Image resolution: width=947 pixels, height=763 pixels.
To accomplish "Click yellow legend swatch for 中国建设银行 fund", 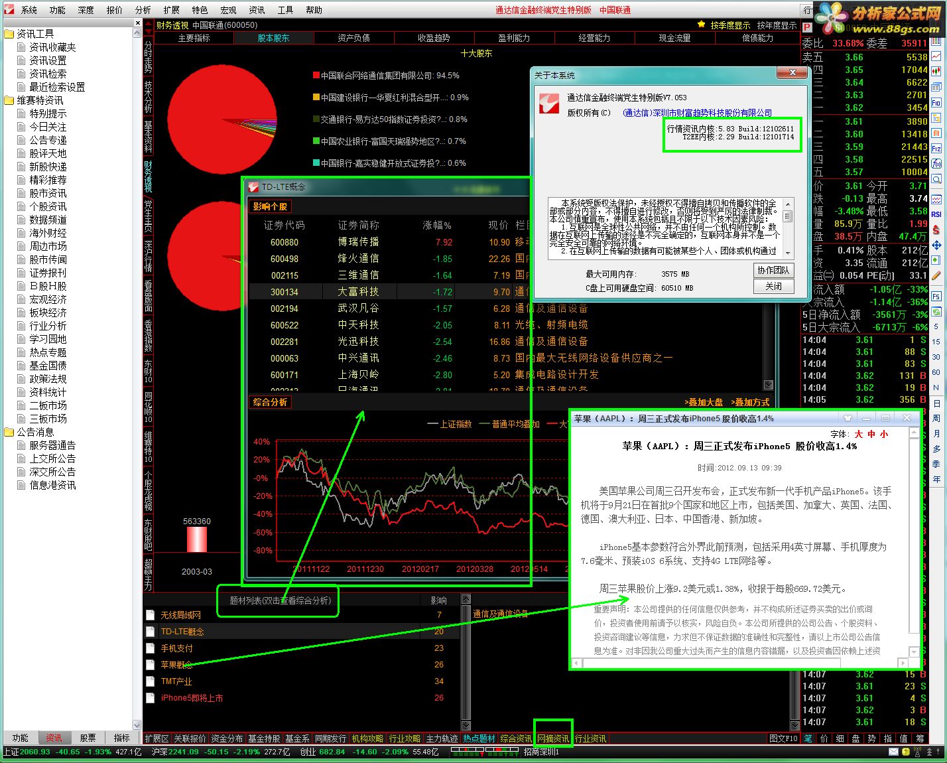I will (316, 98).
